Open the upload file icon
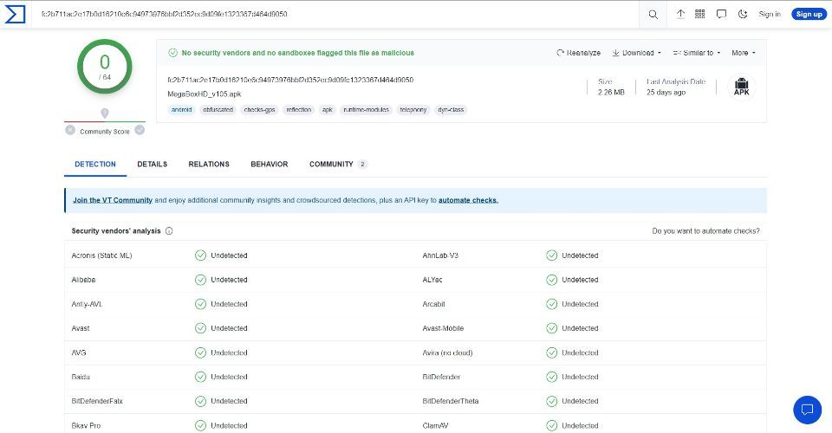The width and height of the screenshot is (832, 433). (x=680, y=15)
